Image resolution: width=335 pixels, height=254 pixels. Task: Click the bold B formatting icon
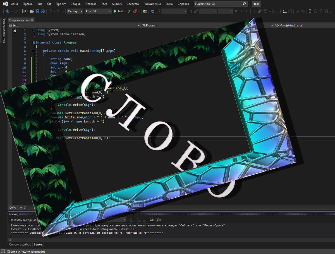click(236, 11)
